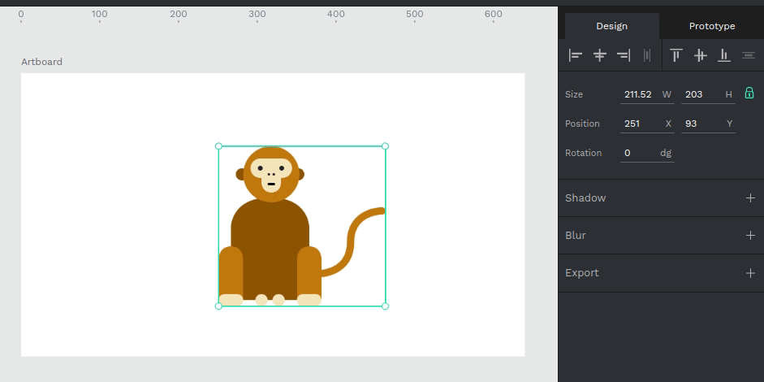
Task: Select the Design tab
Action: tap(611, 26)
